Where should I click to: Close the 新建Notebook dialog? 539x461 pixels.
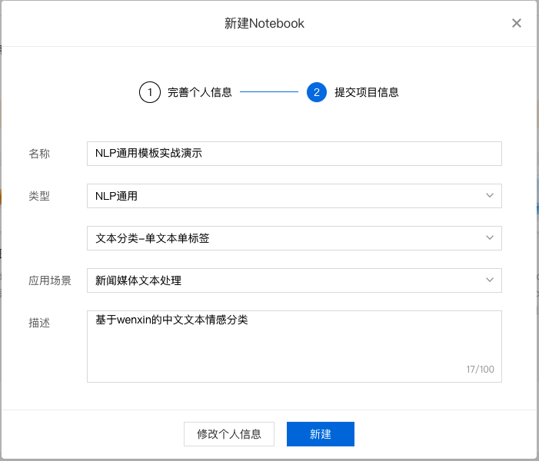pyautogui.click(x=516, y=23)
